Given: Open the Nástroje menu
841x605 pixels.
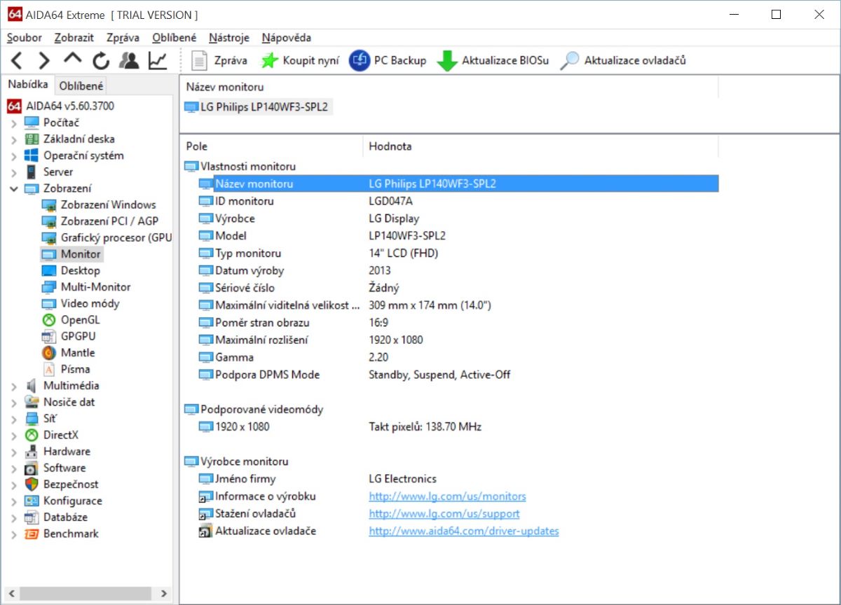Looking at the screenshot, I should 228,38.
